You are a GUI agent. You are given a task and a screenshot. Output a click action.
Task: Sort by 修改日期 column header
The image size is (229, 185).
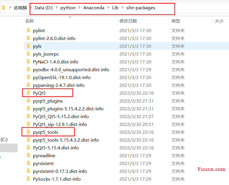click(x=128, y=21)
